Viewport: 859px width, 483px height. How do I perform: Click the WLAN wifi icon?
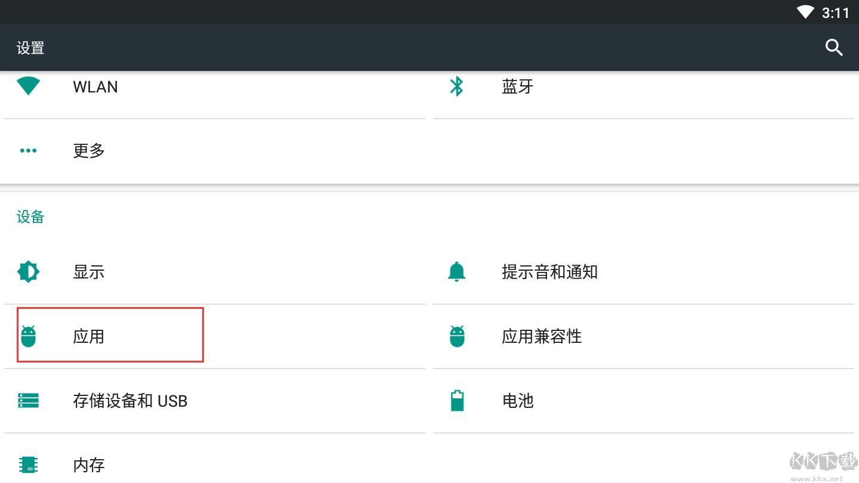coord(28,86)
